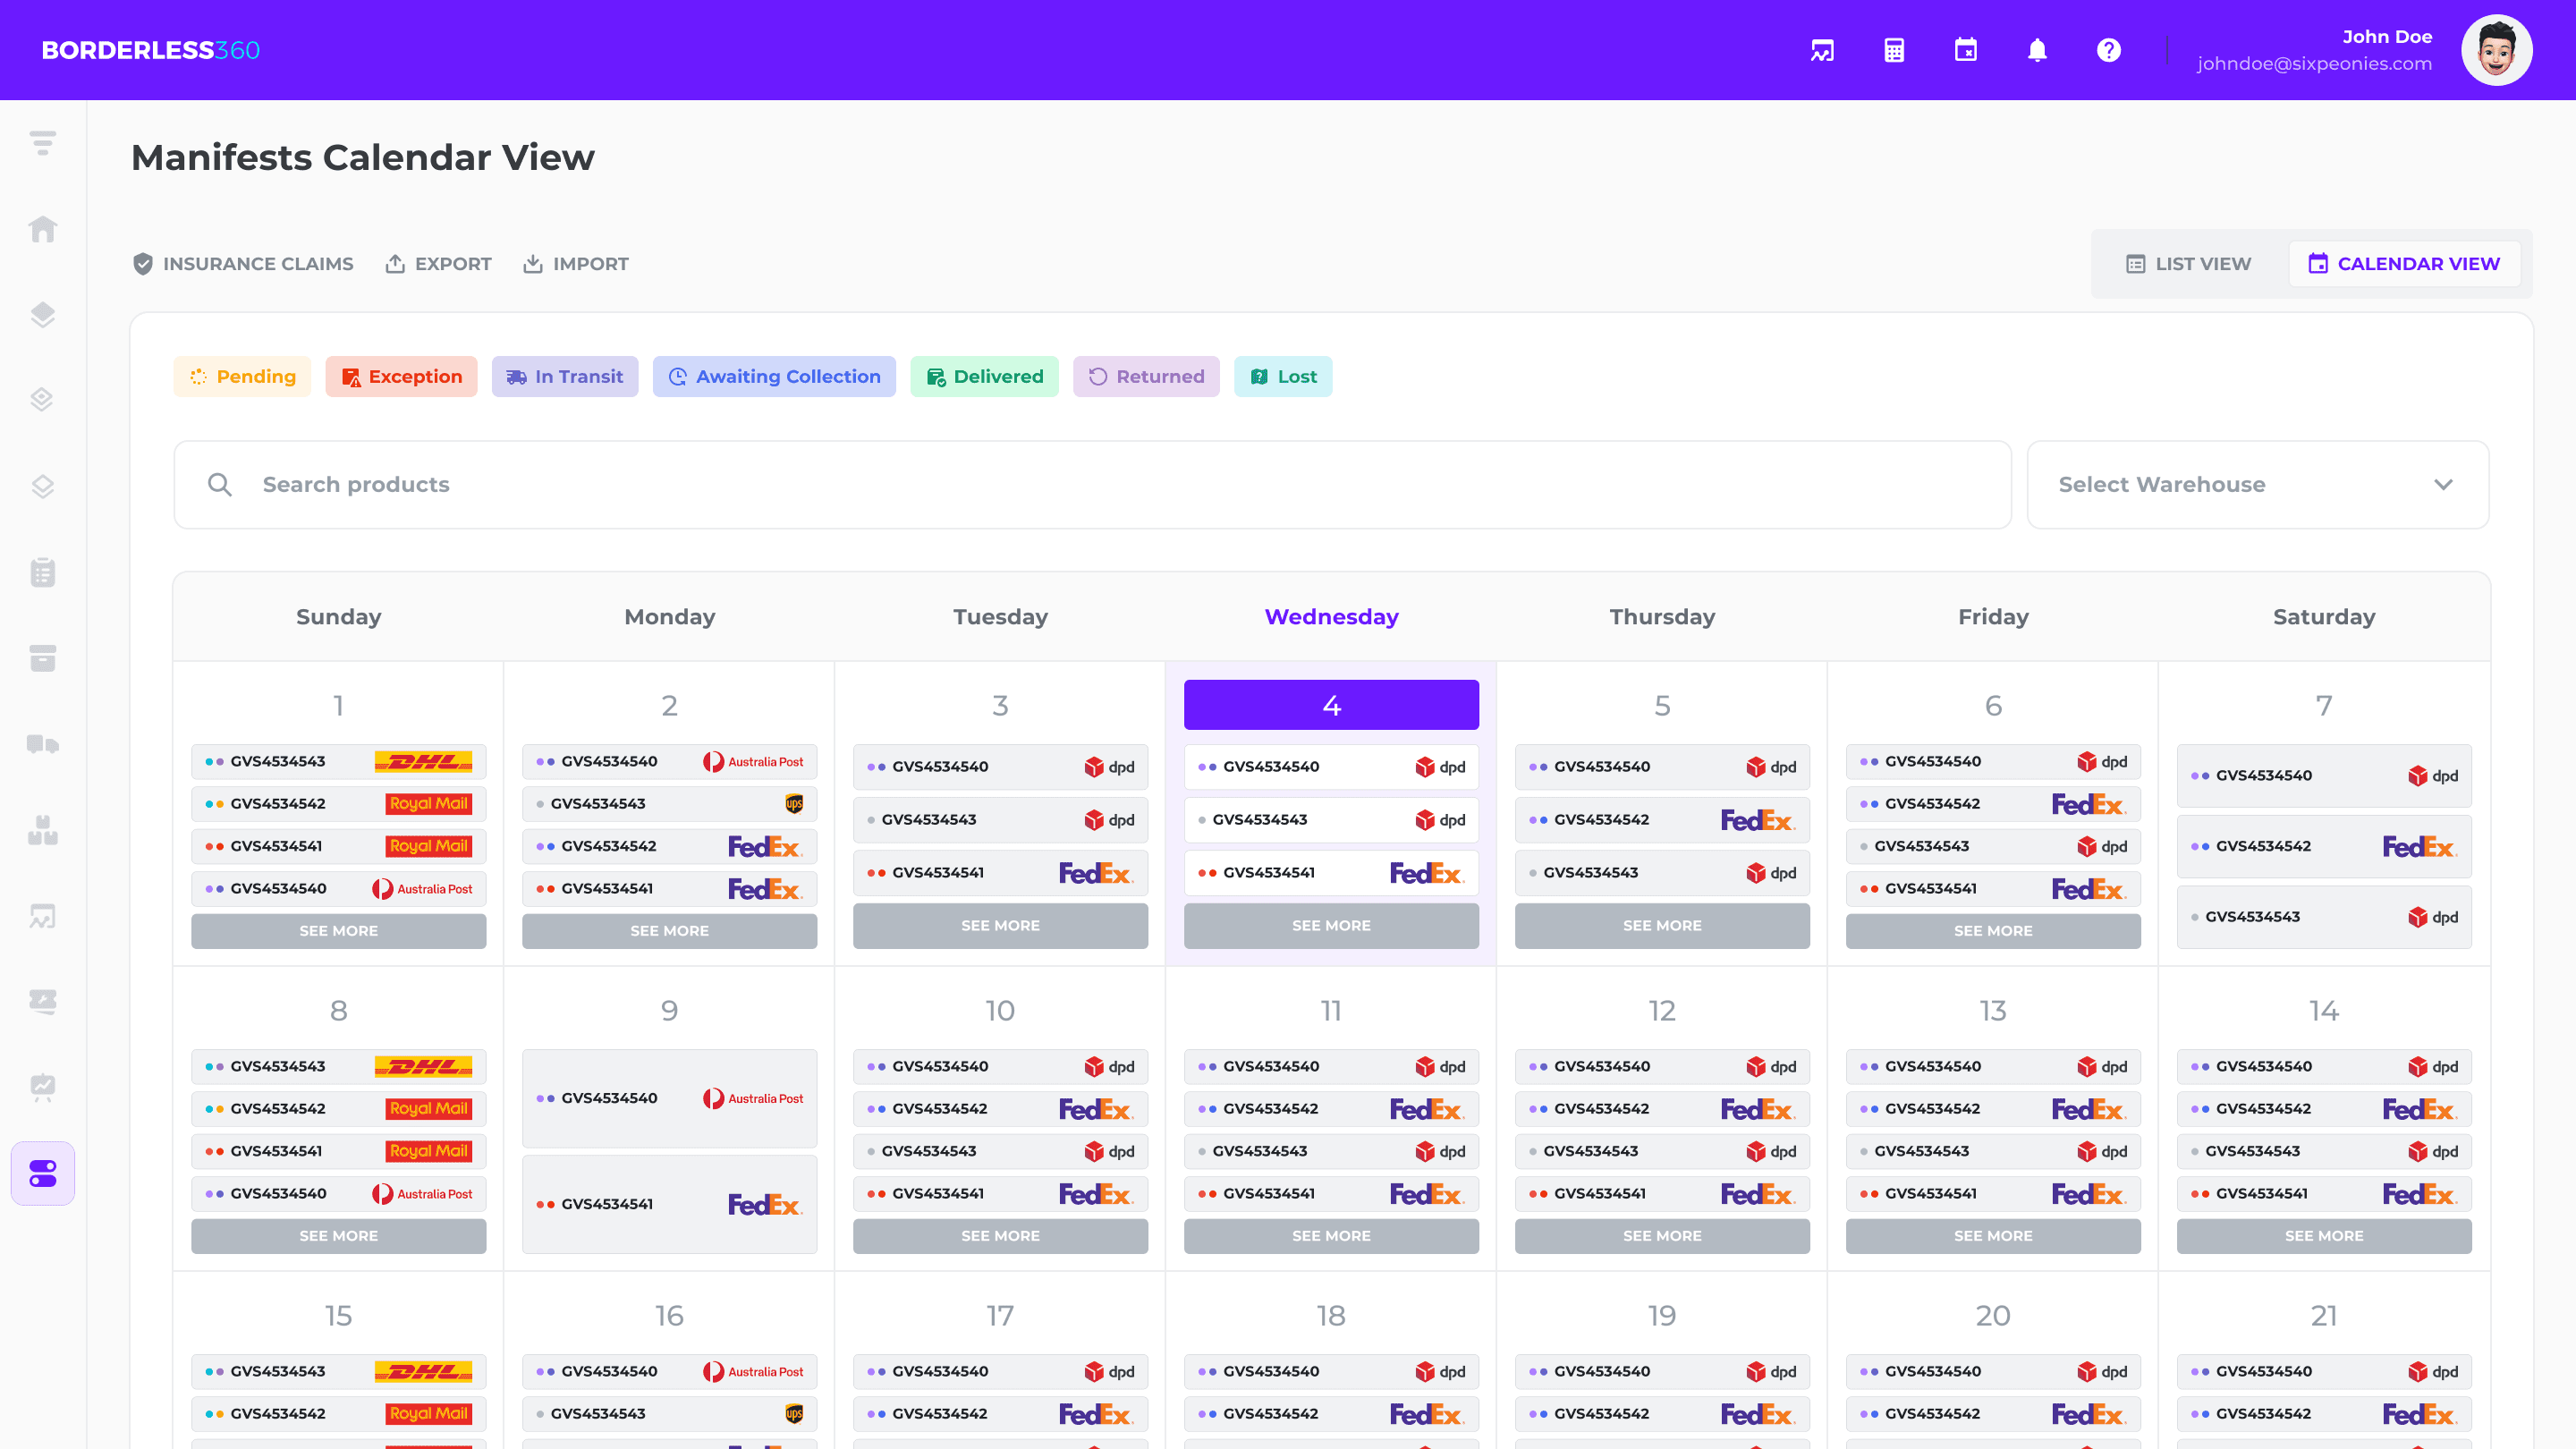This screenshot has height=1449, width=2576.
Task: Expand day 1 with See More
Action: [339, 931]
